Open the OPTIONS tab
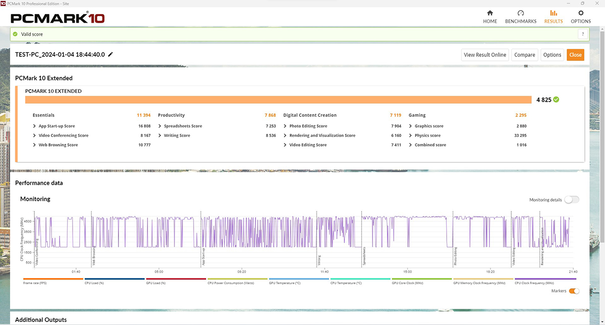Screen dimensions: 605x325 581,17
